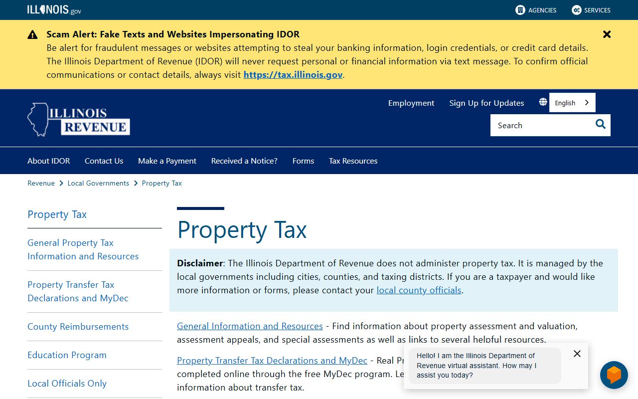This screenshot has height=399, width=638.
Task: Click the bold Disclaimer word
Action: click(200, 263)
